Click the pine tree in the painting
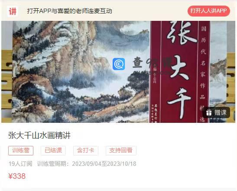237x191 pixels. 138,79
